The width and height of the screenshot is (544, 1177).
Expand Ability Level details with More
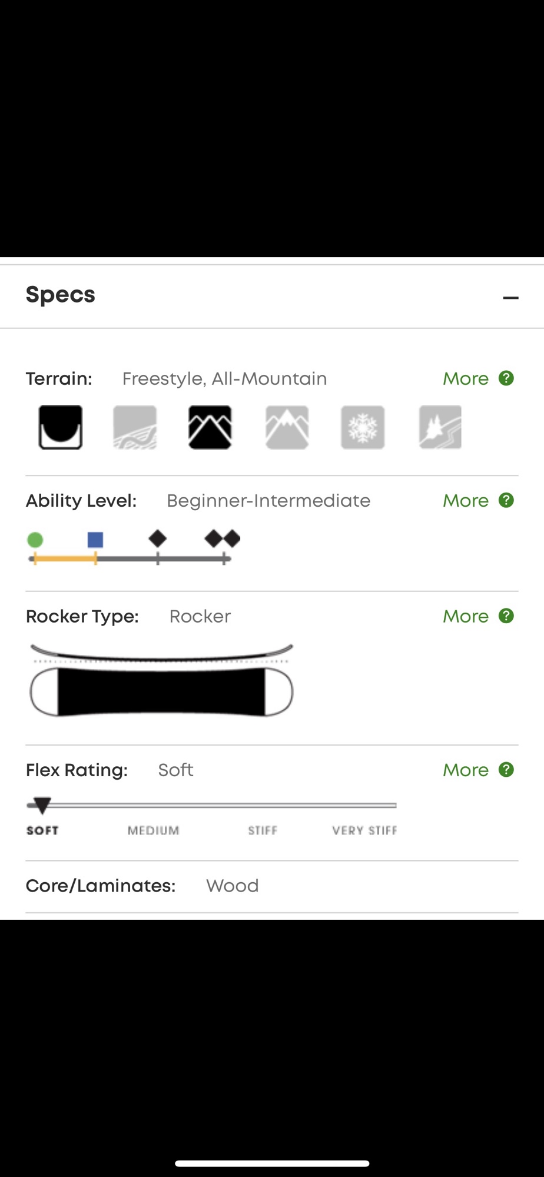466,501
